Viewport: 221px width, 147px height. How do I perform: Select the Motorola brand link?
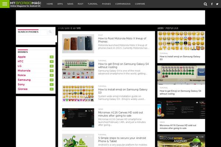click(x=24, y=71)
